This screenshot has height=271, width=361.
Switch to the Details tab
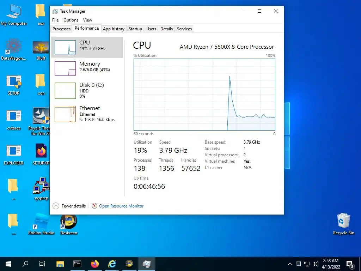(x=166, y=29)
